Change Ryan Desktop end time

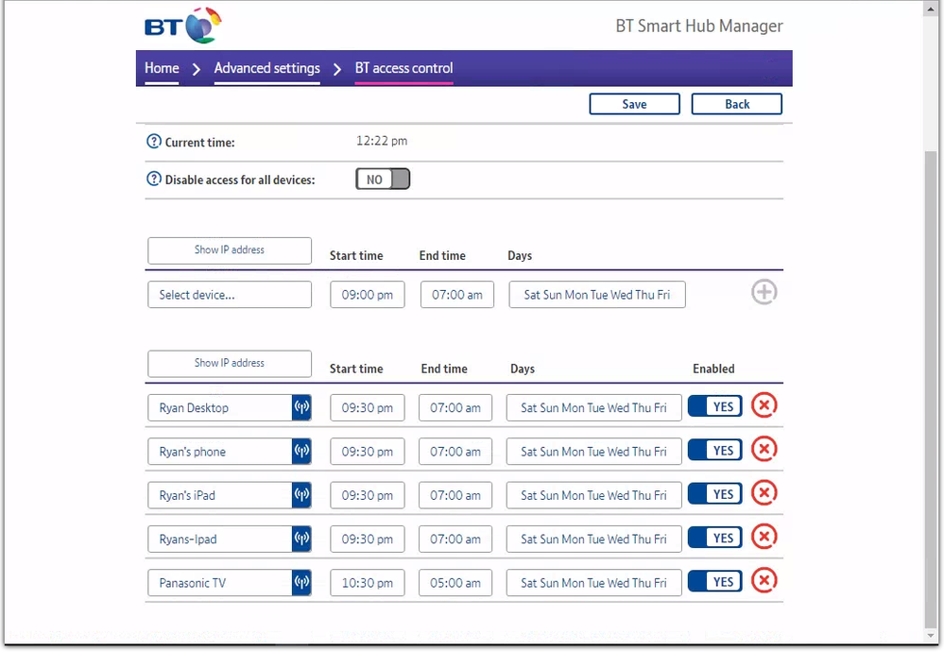coord(455,407)
